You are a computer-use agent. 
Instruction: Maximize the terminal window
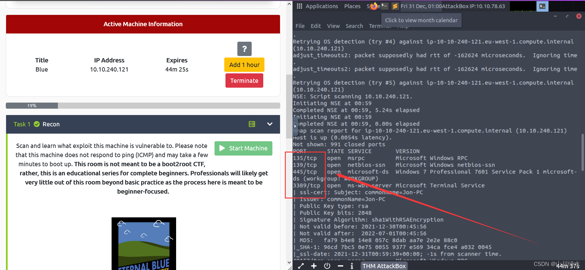tap(567, 16)
